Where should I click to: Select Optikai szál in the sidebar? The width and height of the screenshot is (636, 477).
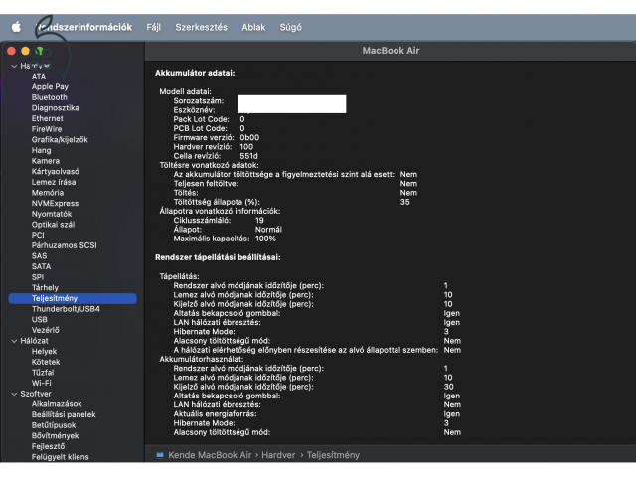tap(53, 224)
